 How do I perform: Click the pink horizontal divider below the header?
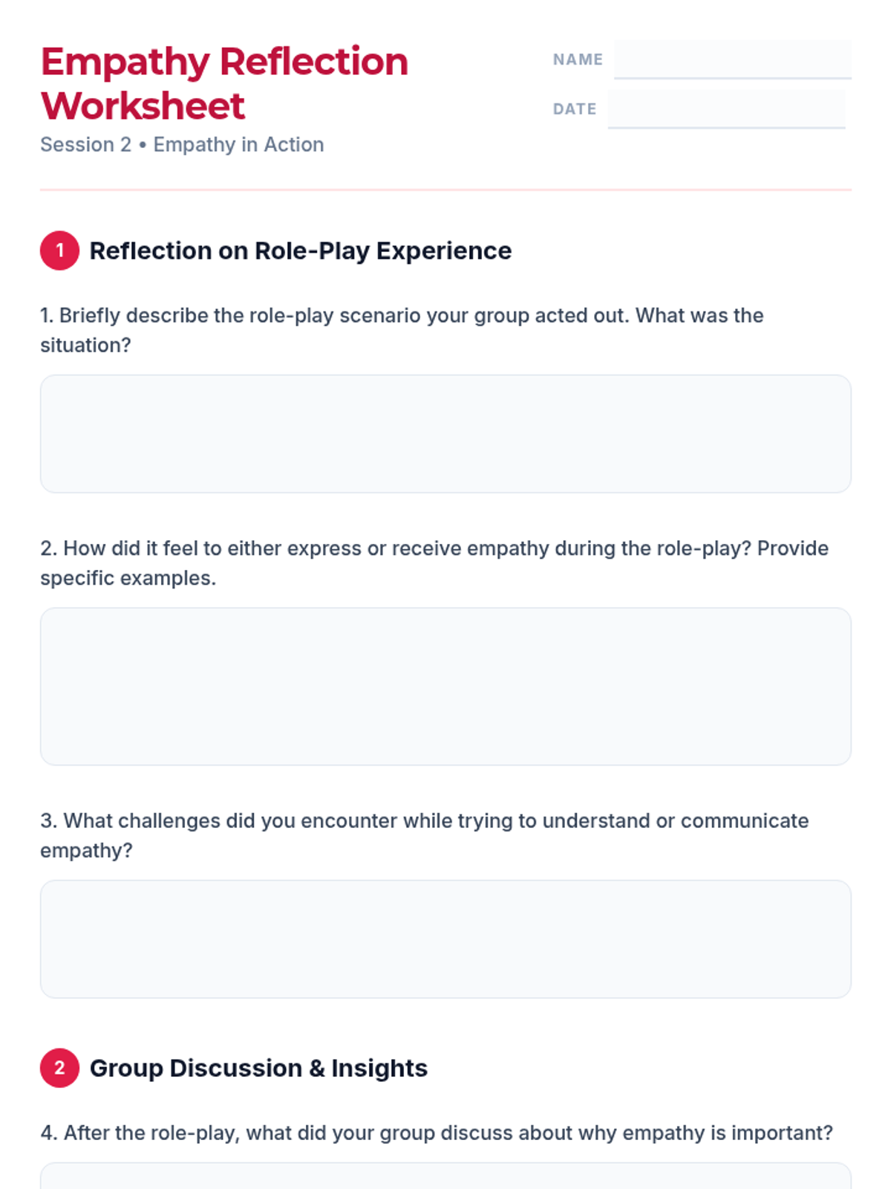[x=446, y=189]
